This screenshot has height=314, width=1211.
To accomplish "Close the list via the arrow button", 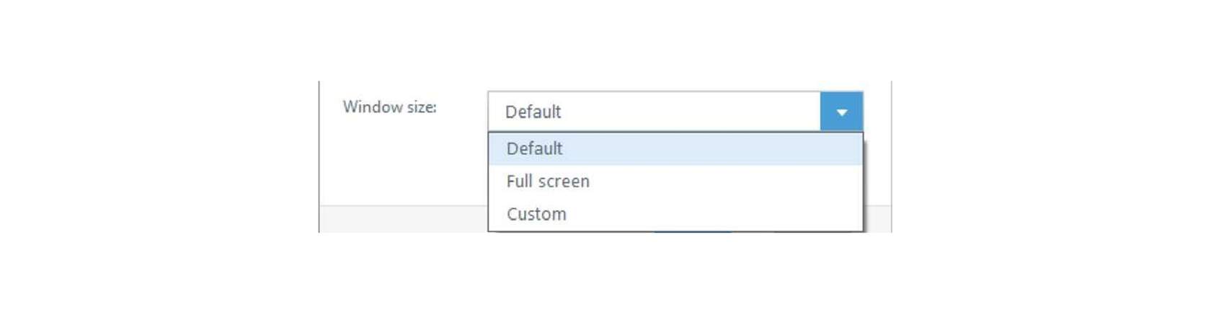I will [841, 112].
